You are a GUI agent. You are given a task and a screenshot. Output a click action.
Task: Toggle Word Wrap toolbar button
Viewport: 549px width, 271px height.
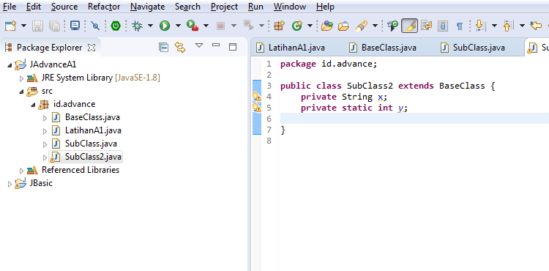point(427,26)
